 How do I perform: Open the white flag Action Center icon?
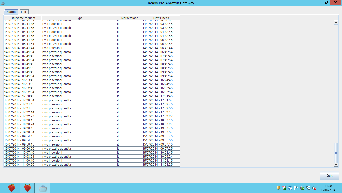click(x=296, y=188)
